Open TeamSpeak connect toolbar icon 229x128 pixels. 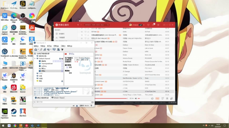click(36, 50)
